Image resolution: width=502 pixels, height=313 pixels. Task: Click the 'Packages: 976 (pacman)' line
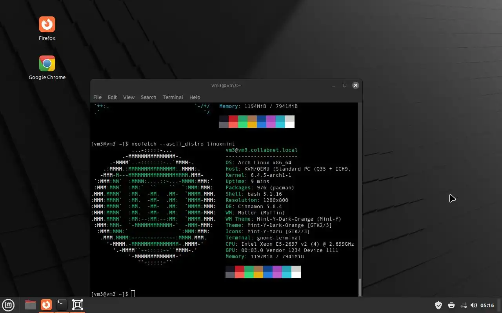click(260, 187)
